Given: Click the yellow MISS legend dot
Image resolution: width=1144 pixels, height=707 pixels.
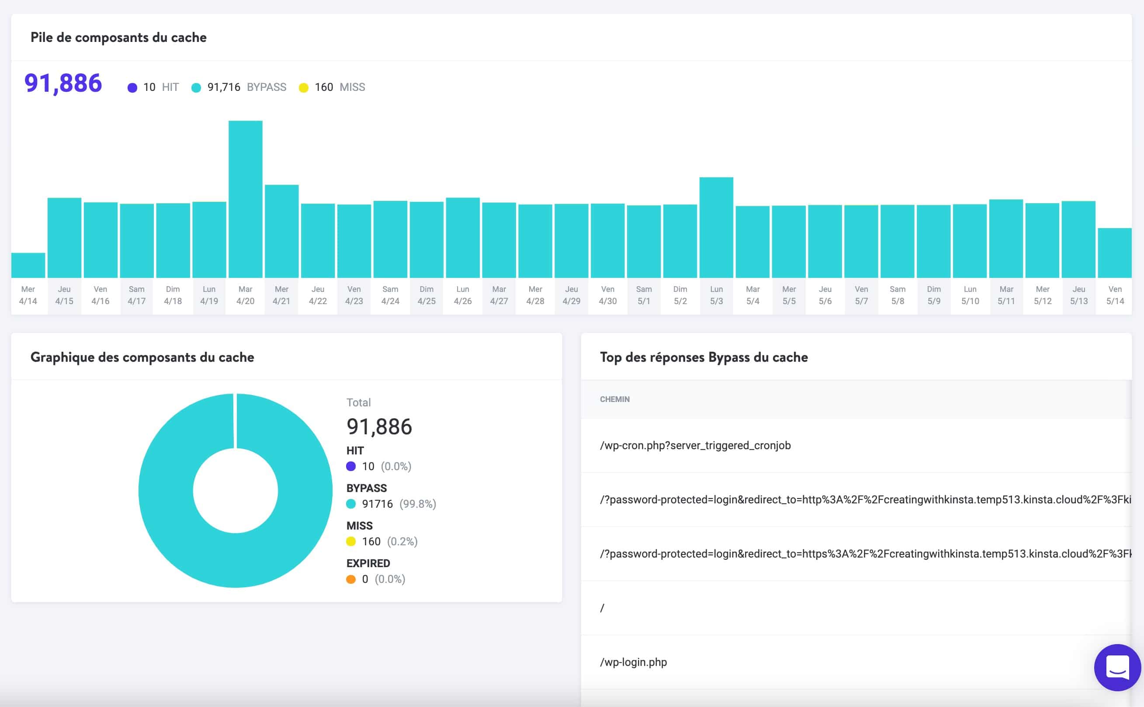Looking at the screenshot, I should pyautogui.click(x=304, y=87).
